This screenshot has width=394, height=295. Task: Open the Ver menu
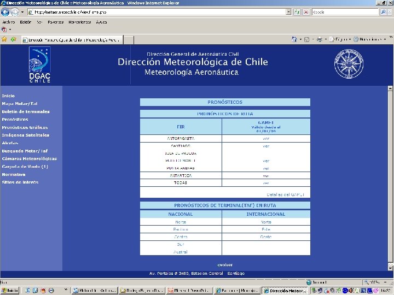tap(39, 22)
